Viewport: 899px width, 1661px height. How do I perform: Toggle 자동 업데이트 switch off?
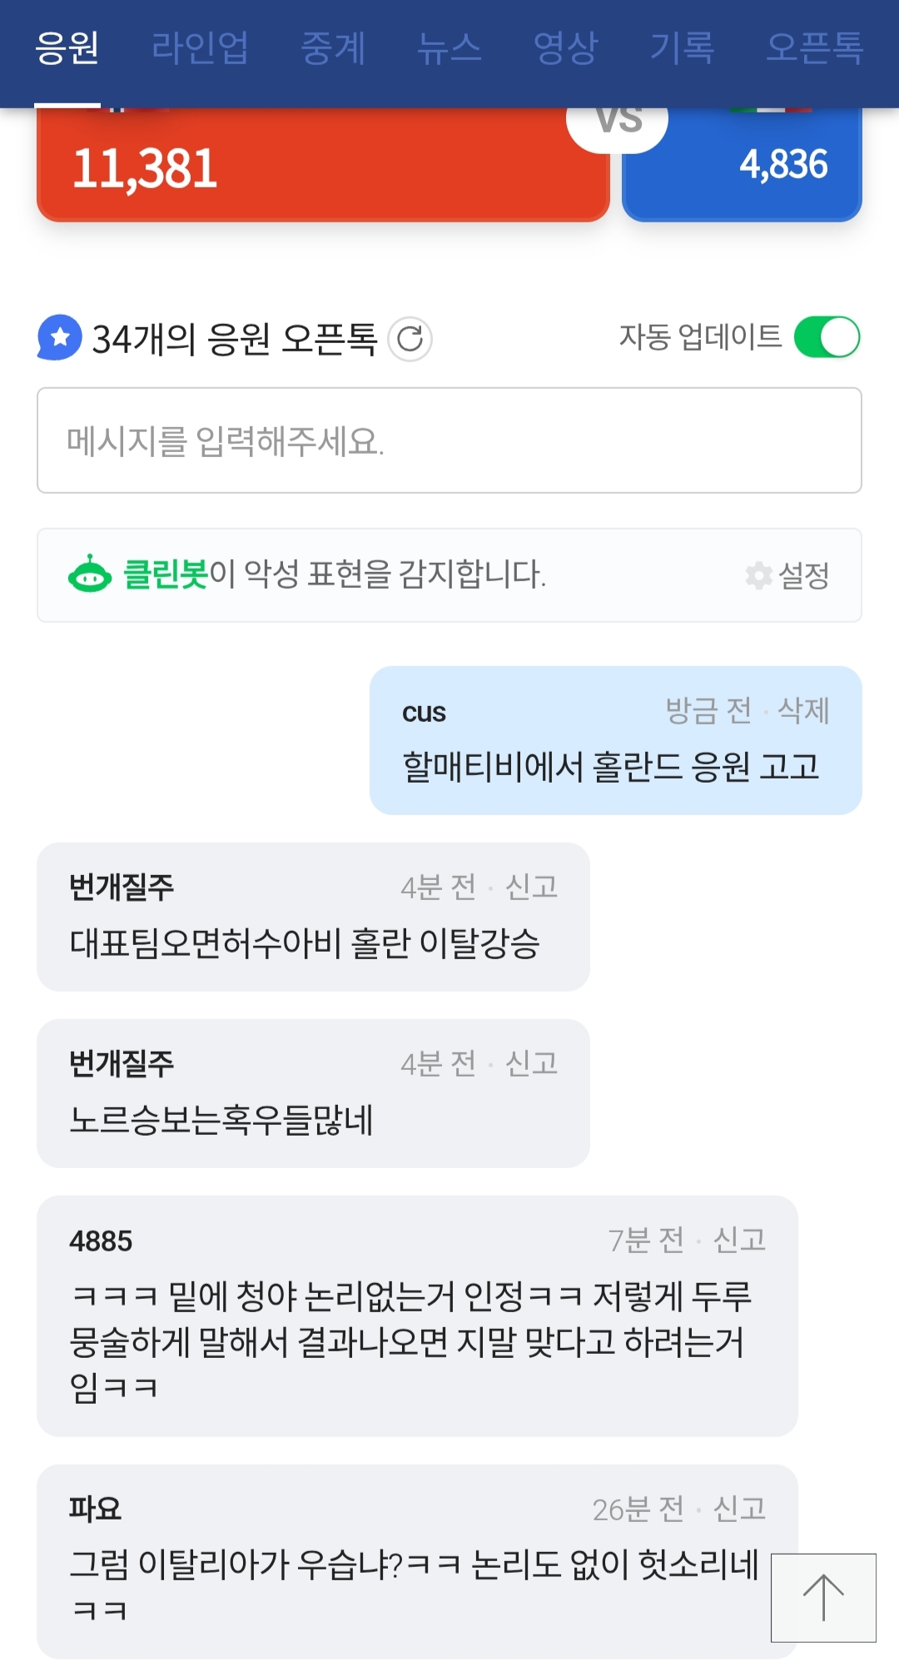tap(827, 337)
